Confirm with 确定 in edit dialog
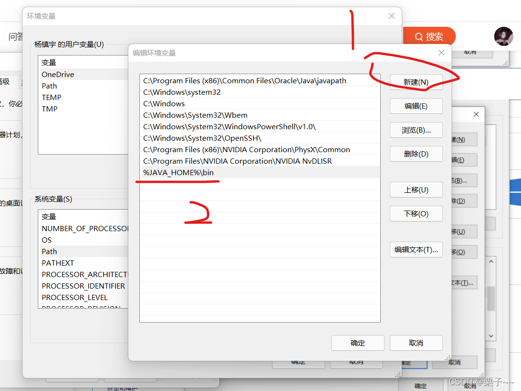Viewport: 521px width, 391px height. click(x=358, y=343)
